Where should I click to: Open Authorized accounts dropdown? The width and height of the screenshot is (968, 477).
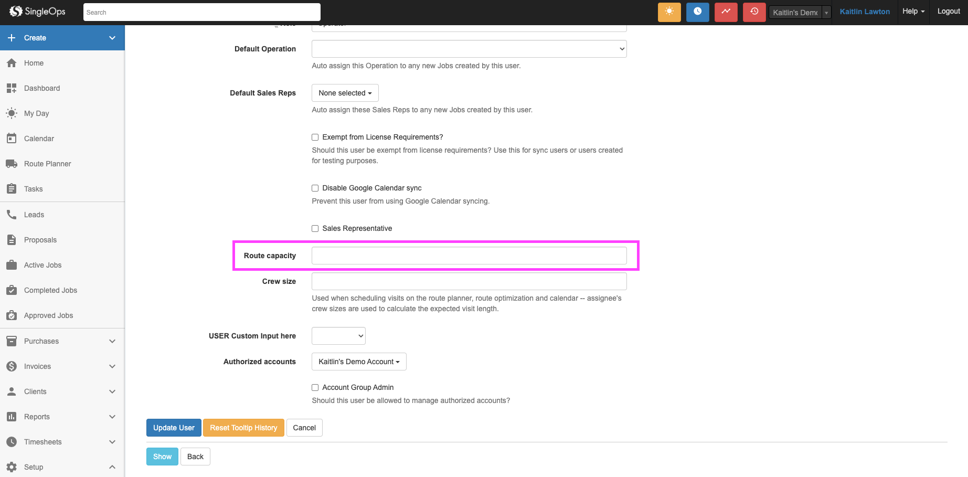click(359, 362)
